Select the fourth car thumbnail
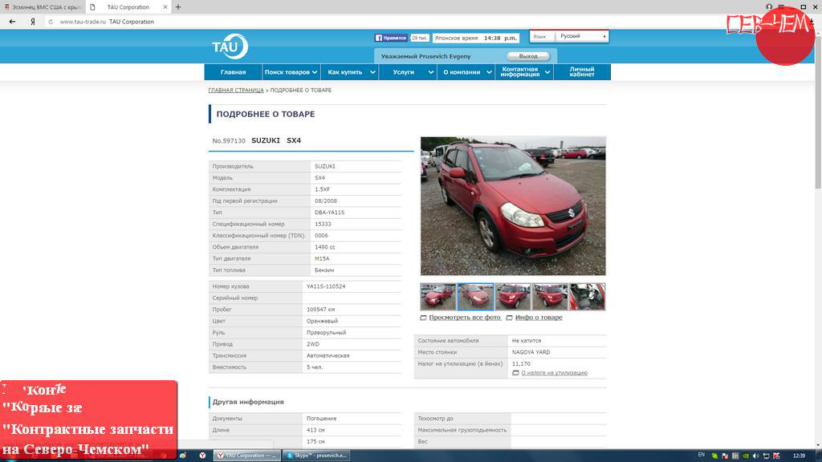 (550, 297)
